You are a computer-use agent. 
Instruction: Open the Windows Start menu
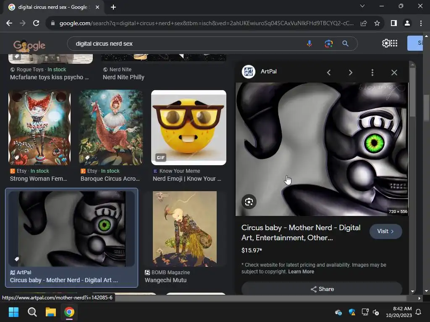point(13,312)
